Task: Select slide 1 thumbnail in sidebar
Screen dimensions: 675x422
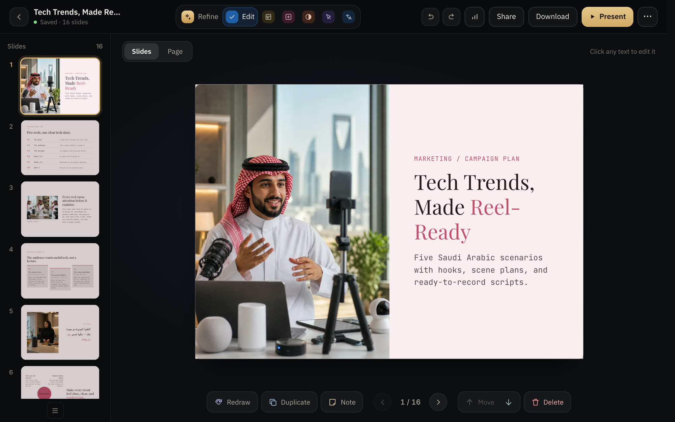Action: tap(60, 86)
